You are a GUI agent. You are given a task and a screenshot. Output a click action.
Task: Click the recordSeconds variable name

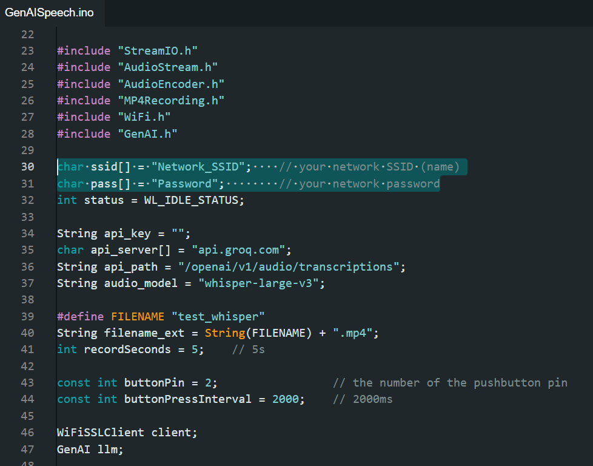127,349
